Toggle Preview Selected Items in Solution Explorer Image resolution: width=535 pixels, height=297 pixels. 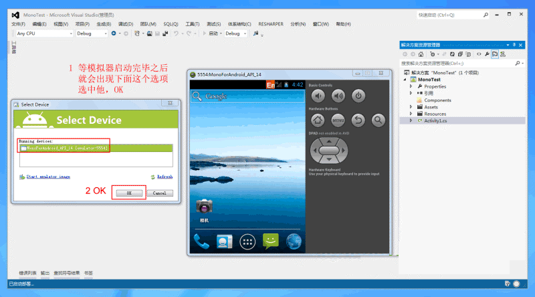click(495, 54)
